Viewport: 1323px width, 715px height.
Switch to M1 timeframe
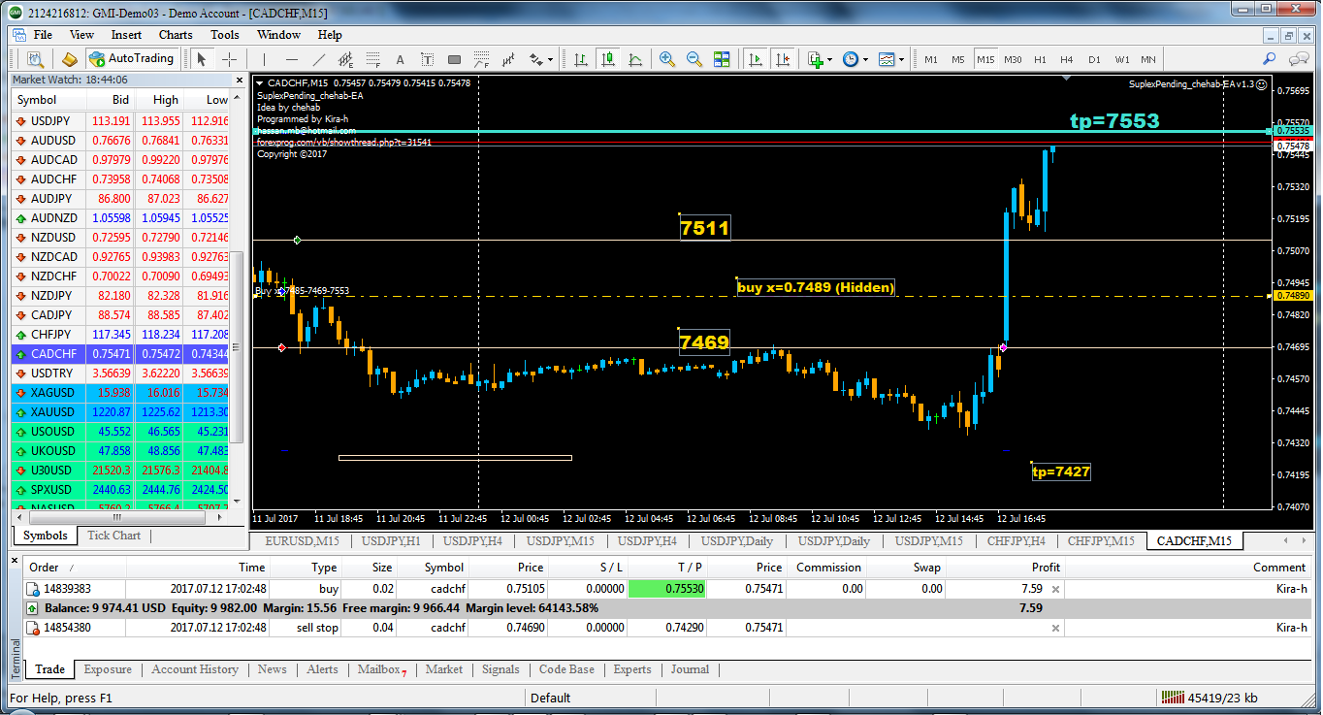tap(931, 59)
